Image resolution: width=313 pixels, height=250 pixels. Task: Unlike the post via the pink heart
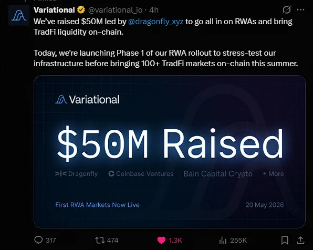click(161, 240)
